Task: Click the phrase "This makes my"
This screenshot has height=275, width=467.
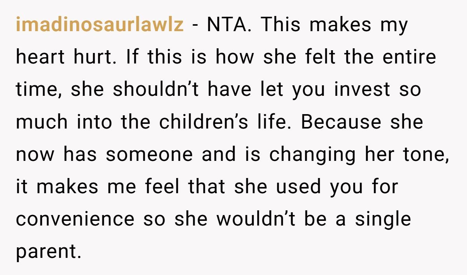Action: point(334,25)
